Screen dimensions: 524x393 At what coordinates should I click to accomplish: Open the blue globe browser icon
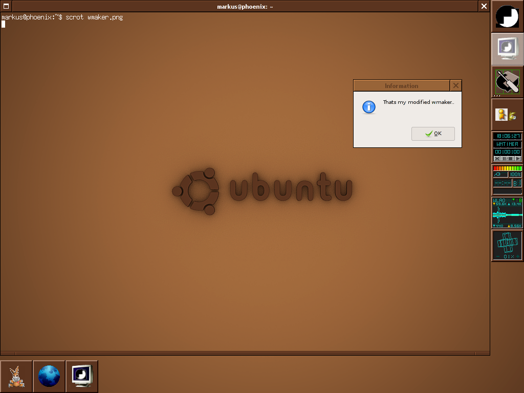click(49, 376)
